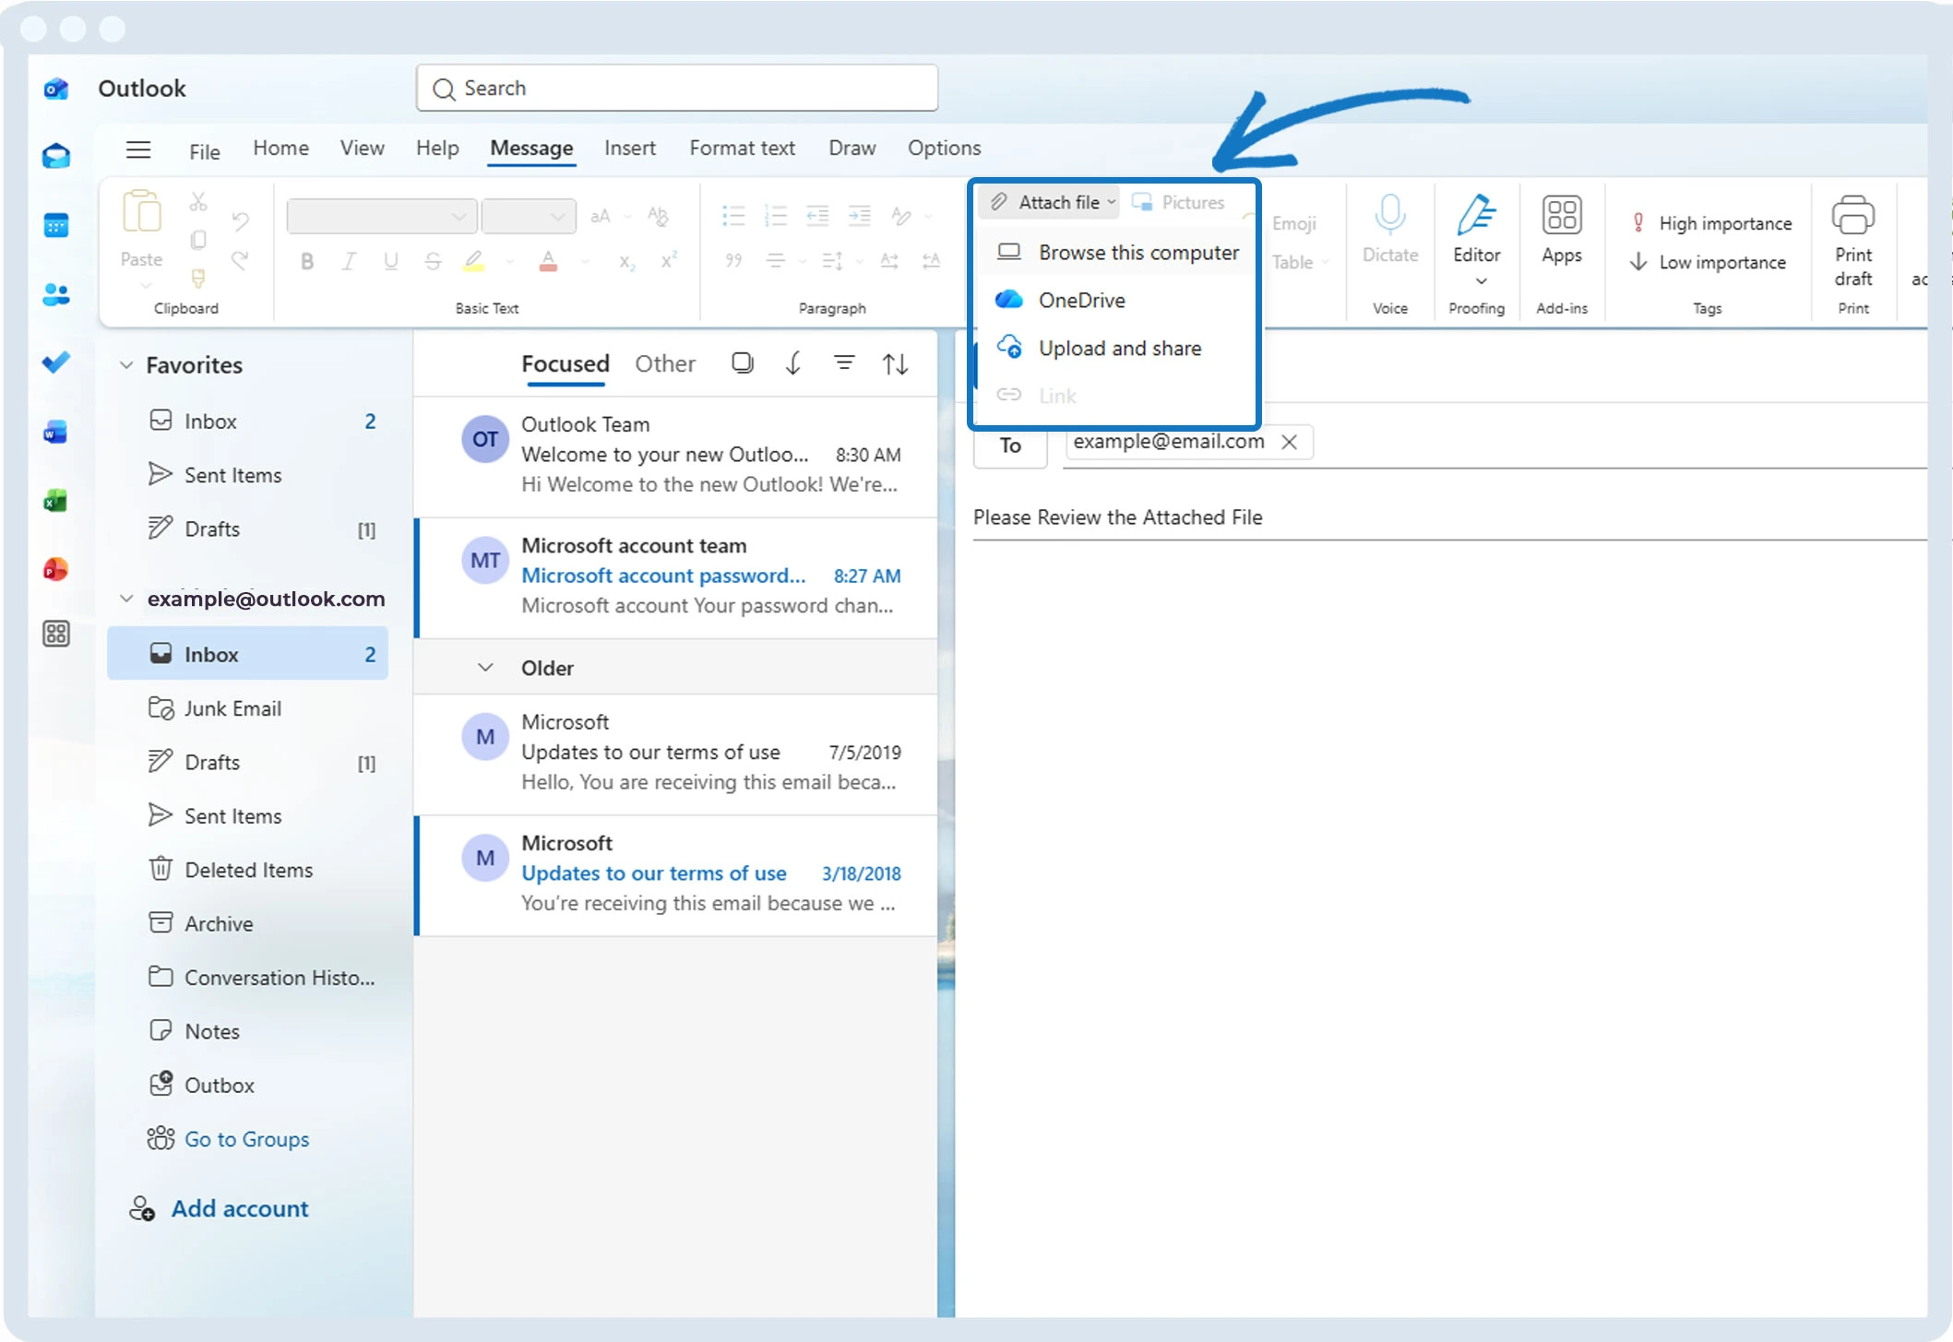Image resolution: width=1953 pixels, height=1342 pixels.
Task: Click the Paste clipboard icon
Action: [141, 214]
